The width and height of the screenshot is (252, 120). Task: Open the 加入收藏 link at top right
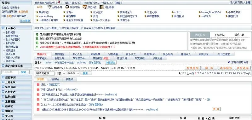[245, 3]
